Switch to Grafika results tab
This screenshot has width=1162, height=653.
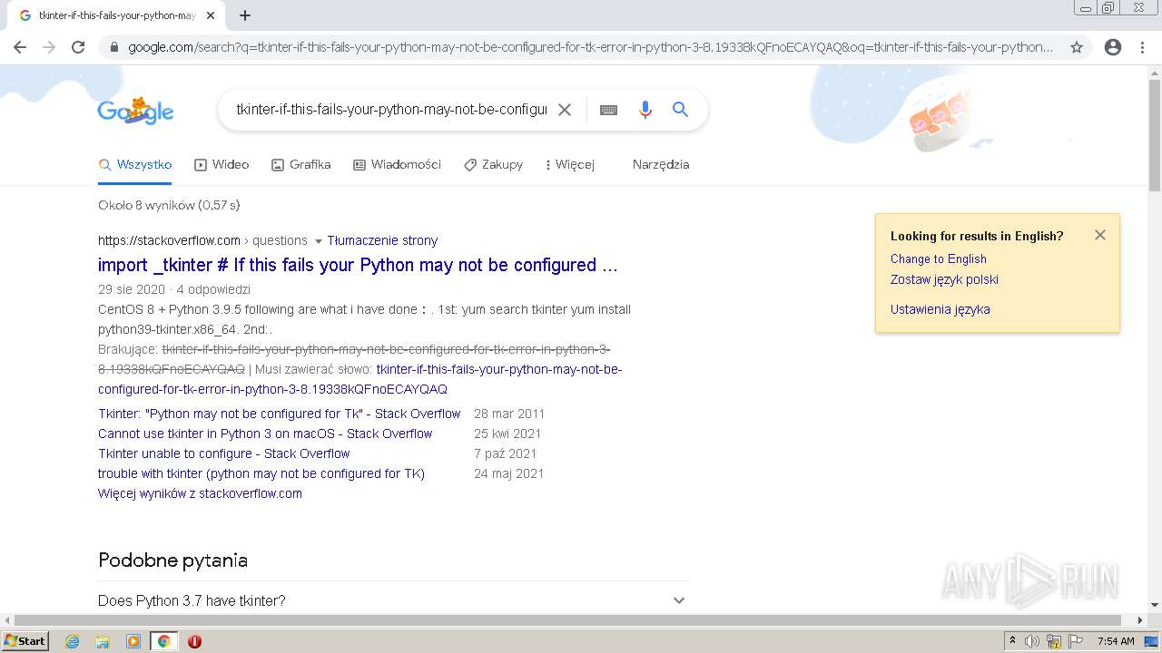300,165
